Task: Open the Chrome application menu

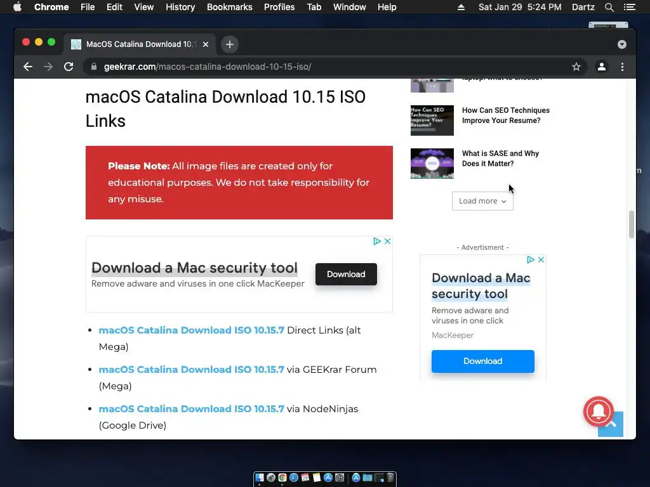Action: (51, 7)
